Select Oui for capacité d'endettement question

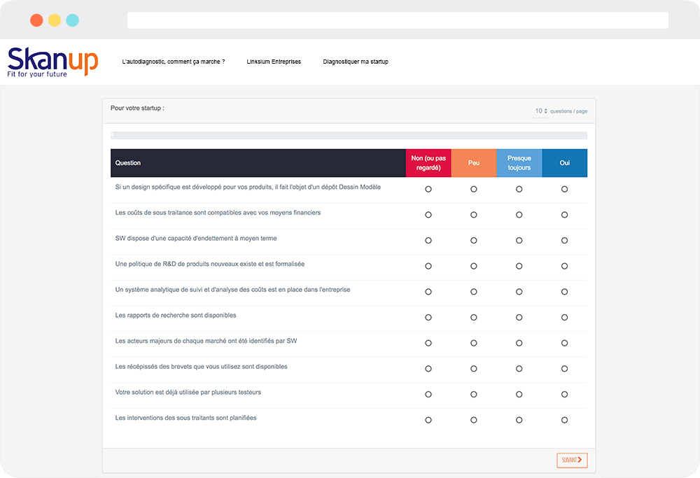tap(565, 241)
